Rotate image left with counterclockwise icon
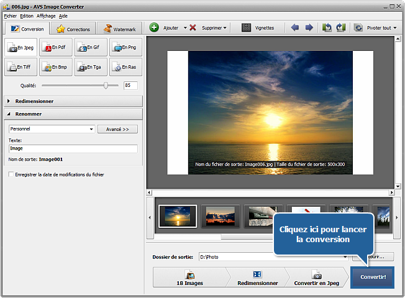 (327, 28)
